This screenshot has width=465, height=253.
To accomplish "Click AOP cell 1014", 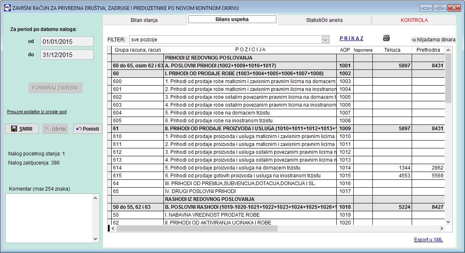I will [x=345, y=168].
